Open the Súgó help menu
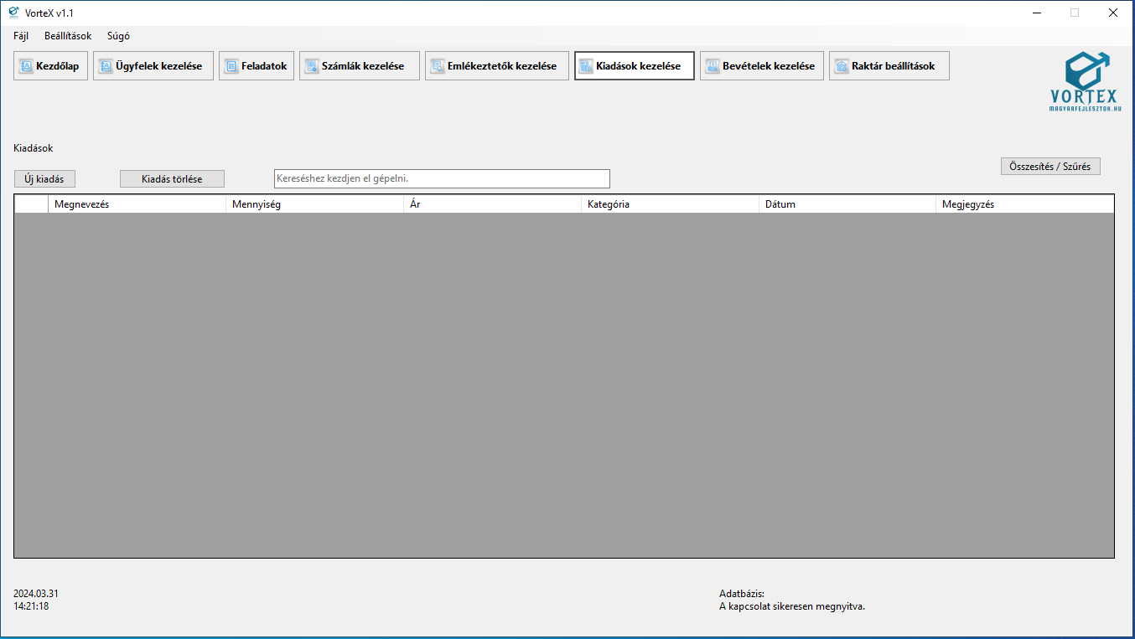 (118, 36)
